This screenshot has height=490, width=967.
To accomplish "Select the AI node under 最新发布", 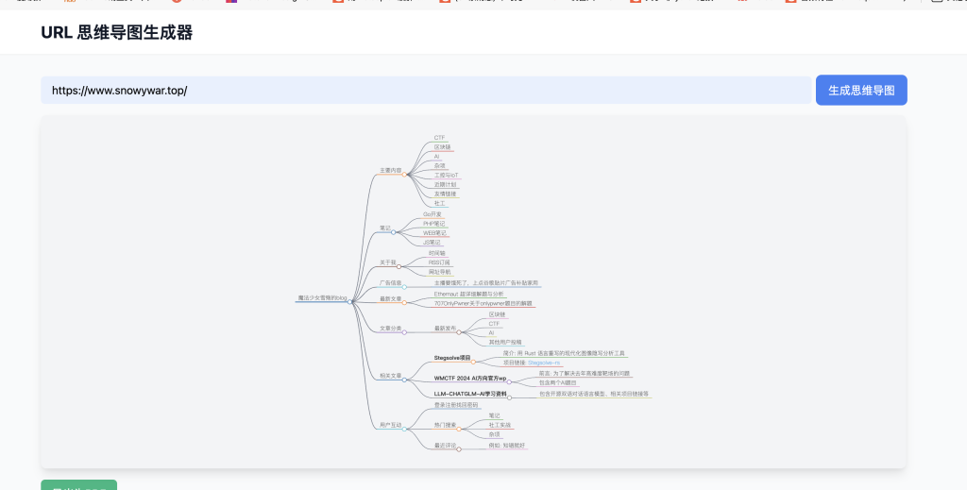I will (x=491, y=333).
